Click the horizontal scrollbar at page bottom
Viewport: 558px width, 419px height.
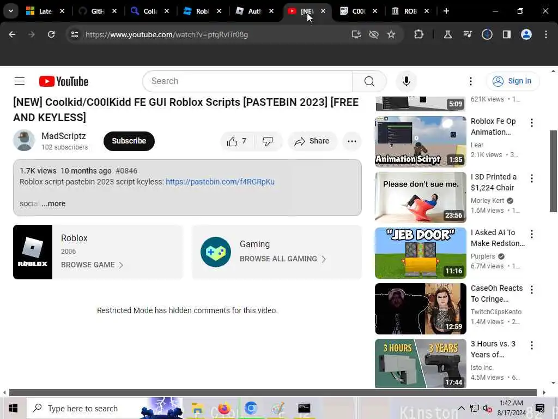[x=273, y=393]
